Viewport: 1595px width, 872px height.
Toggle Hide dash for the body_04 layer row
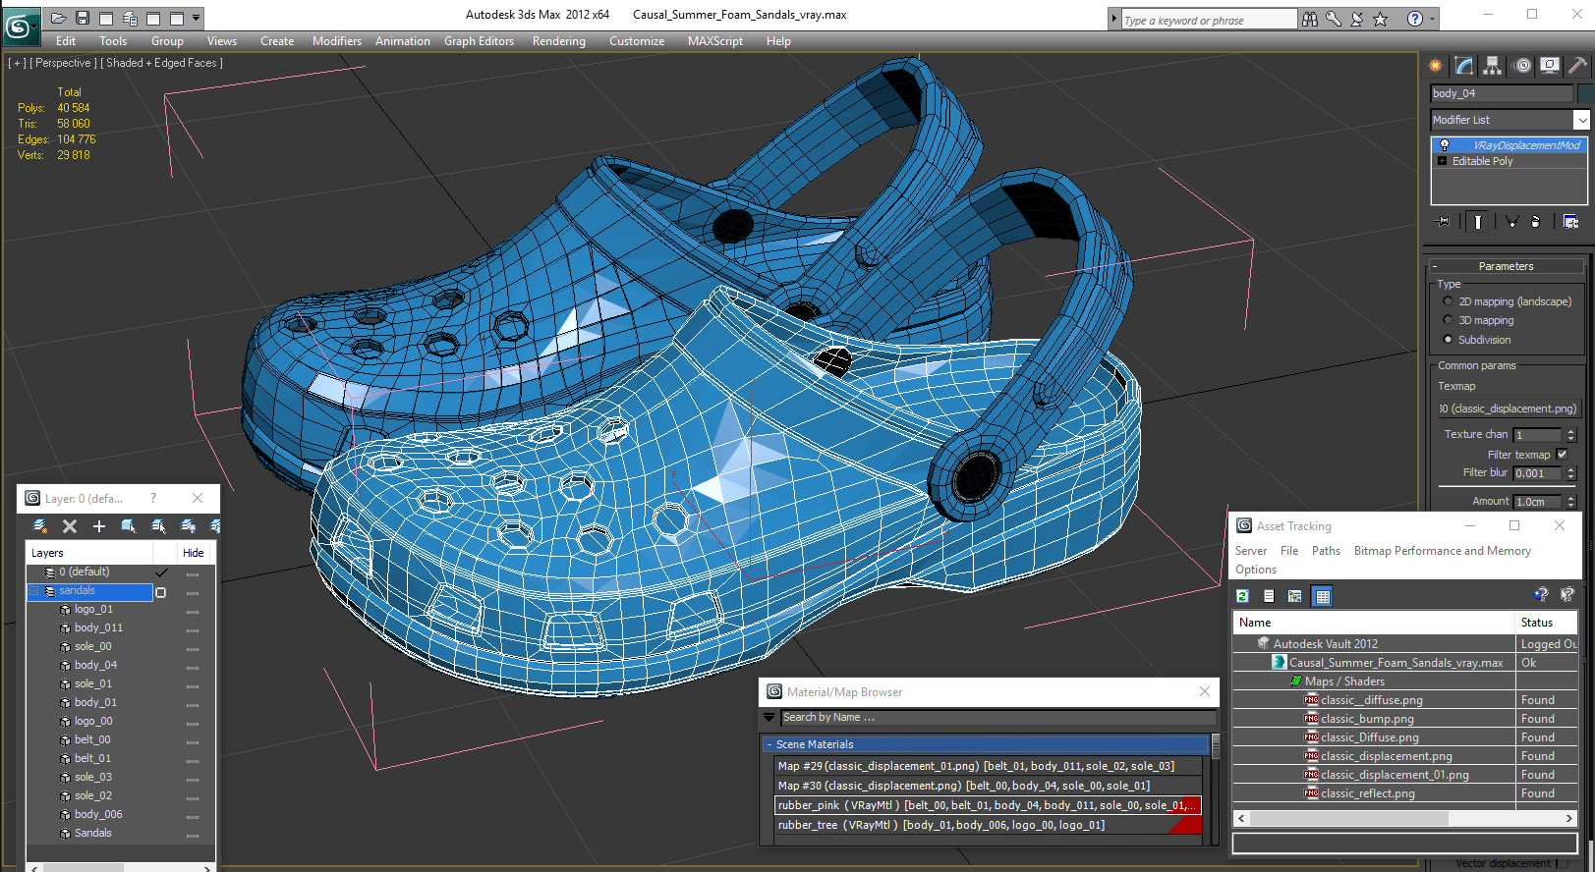pos(193,668)
